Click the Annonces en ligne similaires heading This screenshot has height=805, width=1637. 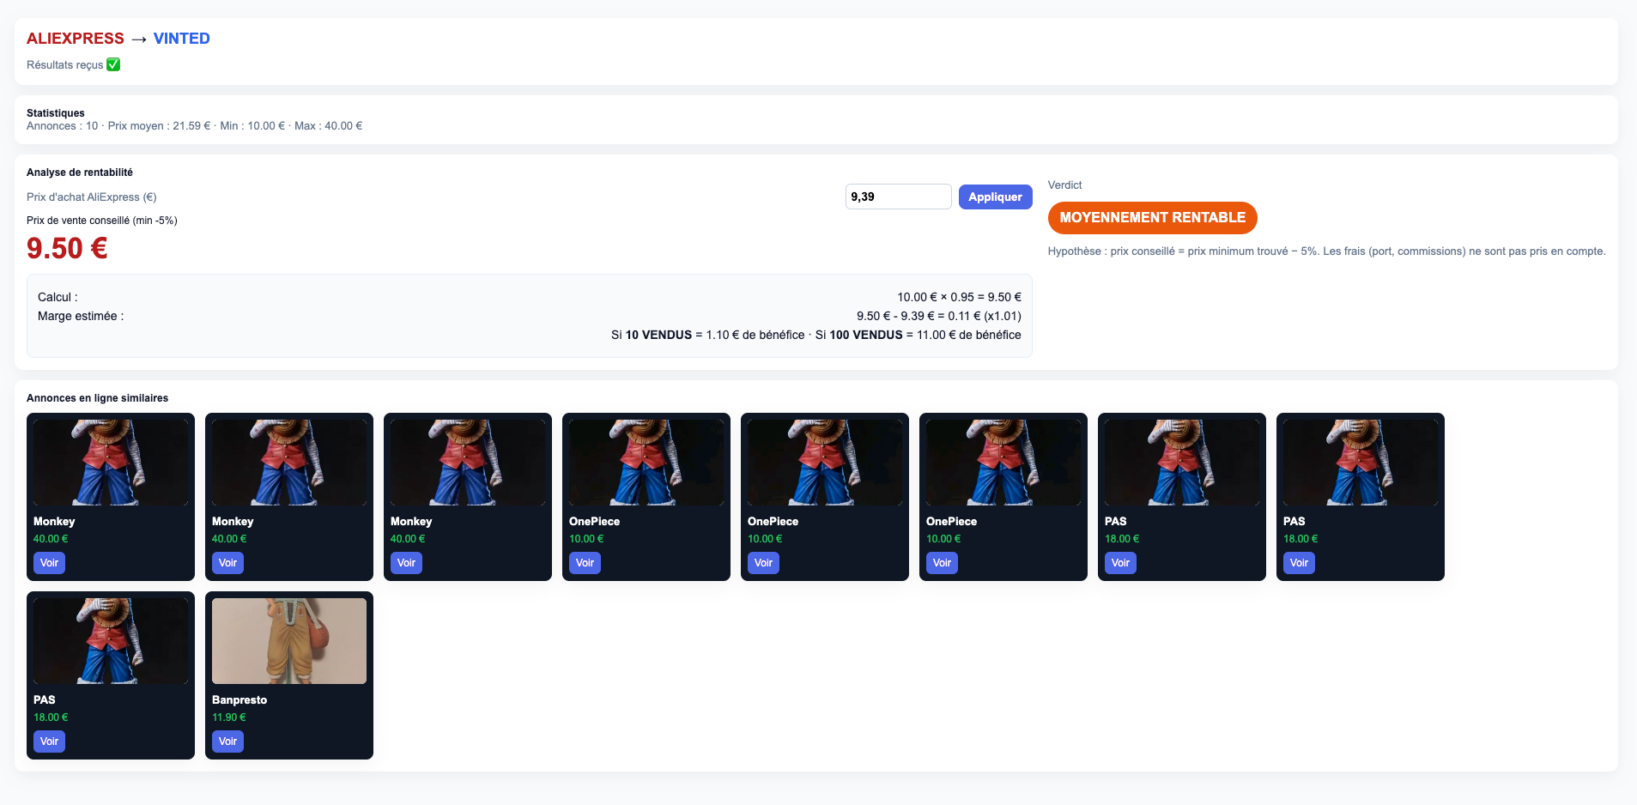click(97, 397)
